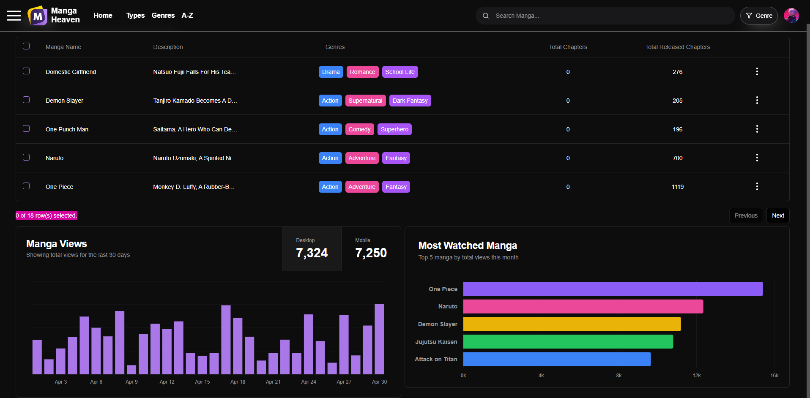Click the pink Naruto bar
The height and width of the screenshot is (398, 810).
pyautogui.click(x=583, y=306)
